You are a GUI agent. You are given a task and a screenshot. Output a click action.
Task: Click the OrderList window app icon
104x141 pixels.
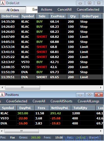(3, 3)
